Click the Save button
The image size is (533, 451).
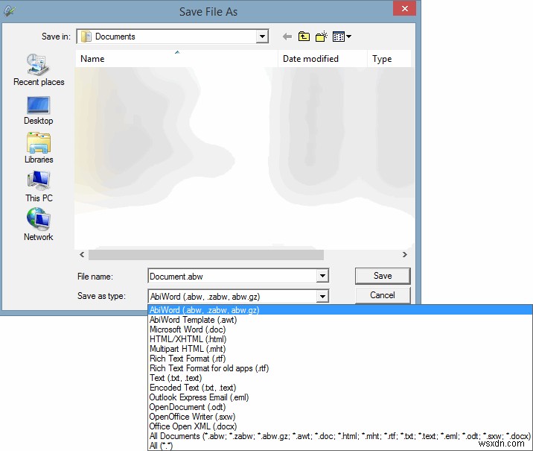pos(383,276)
